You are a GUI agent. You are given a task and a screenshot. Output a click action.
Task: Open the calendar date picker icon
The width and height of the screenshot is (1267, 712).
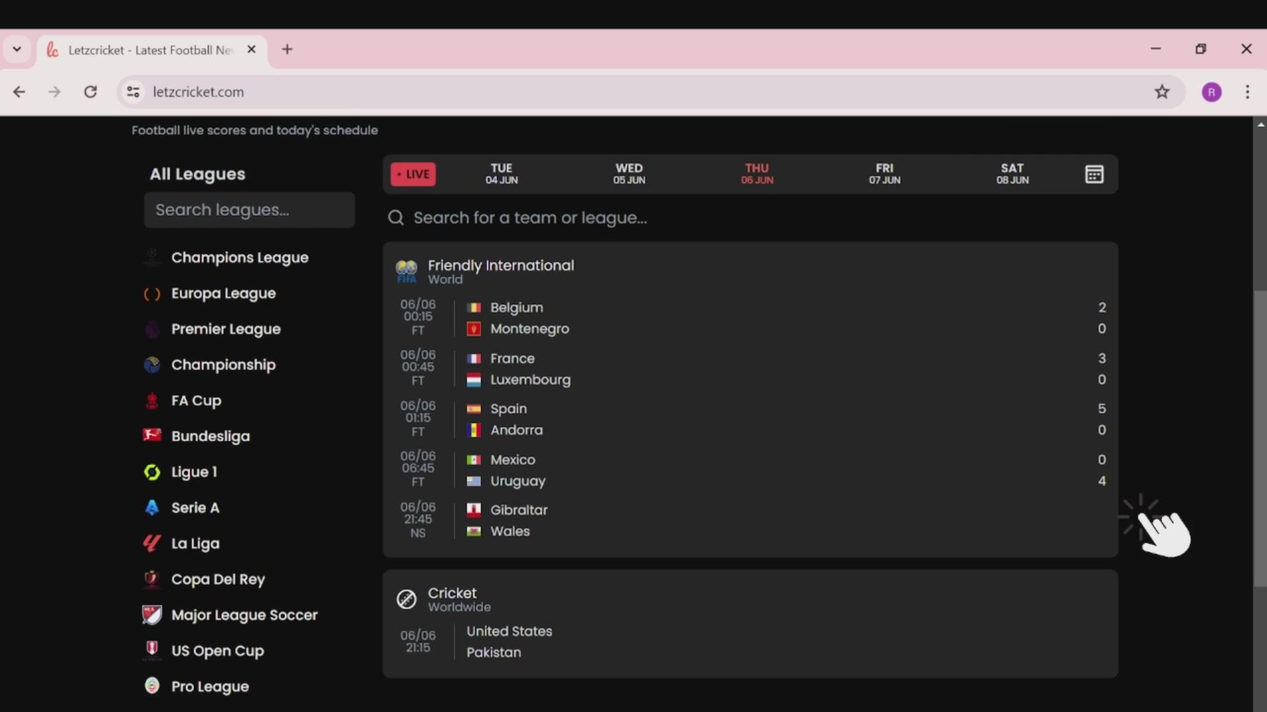[1094, 174]
